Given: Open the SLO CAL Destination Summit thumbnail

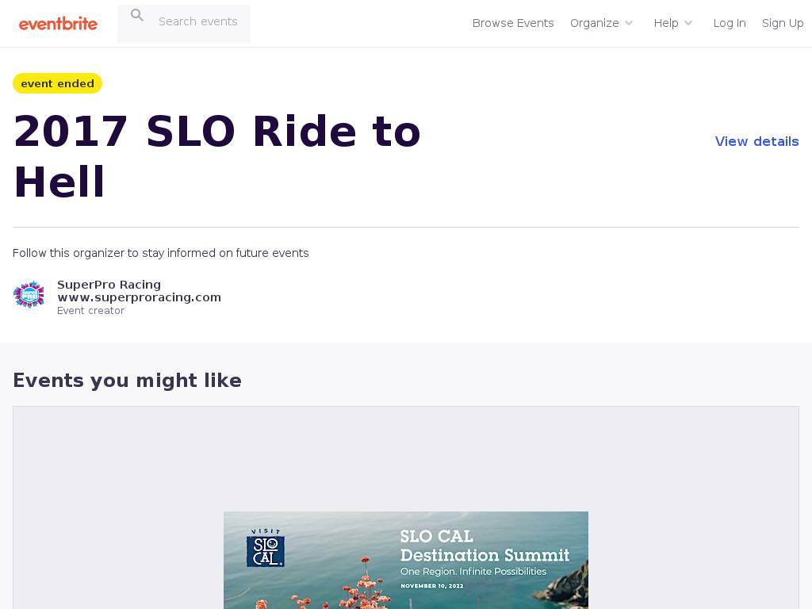Looking at the screenshot, I should 406,560.
